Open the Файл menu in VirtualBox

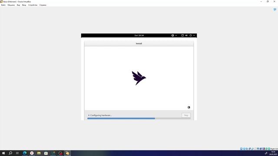(x=3, y=5)
